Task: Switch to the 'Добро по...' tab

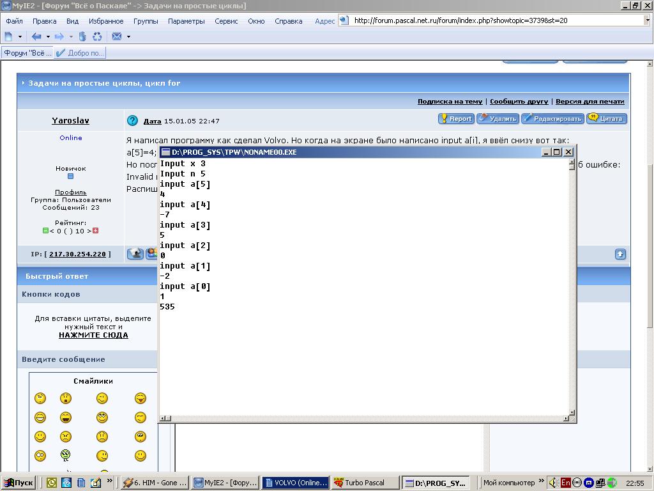Action: tap(80, 53)
